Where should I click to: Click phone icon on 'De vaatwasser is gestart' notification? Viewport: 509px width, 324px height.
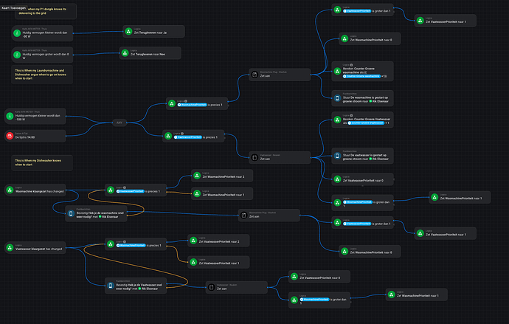338,156
